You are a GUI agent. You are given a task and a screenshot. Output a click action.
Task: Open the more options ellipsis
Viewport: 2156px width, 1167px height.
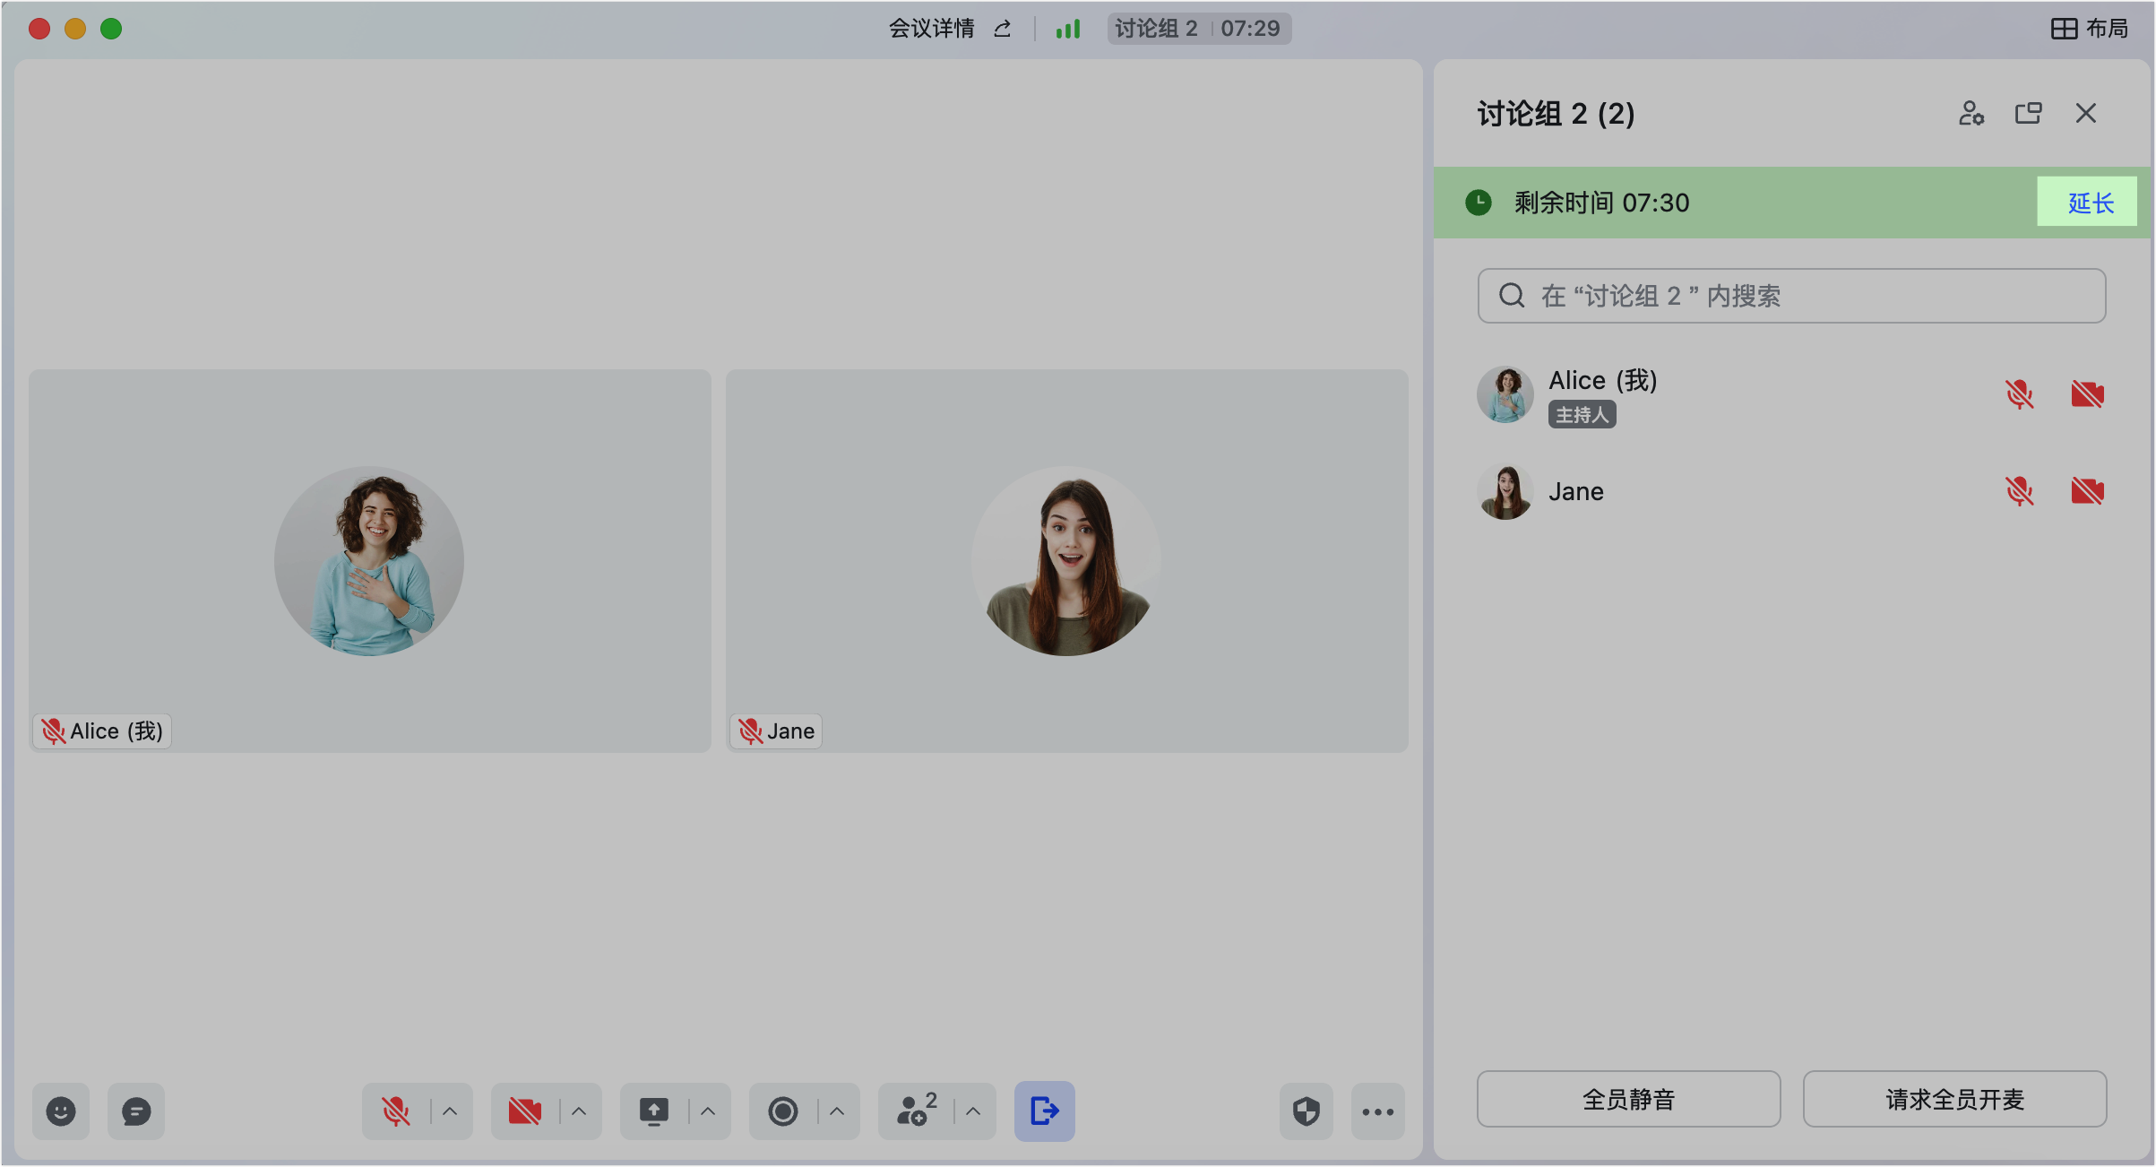point(1377,1111)
